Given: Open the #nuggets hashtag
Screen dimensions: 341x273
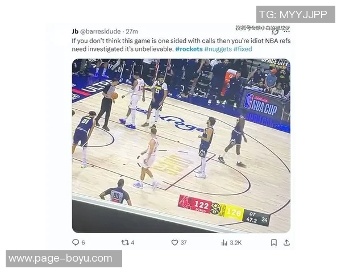Looking at the screenshot, I should point(218,49).
